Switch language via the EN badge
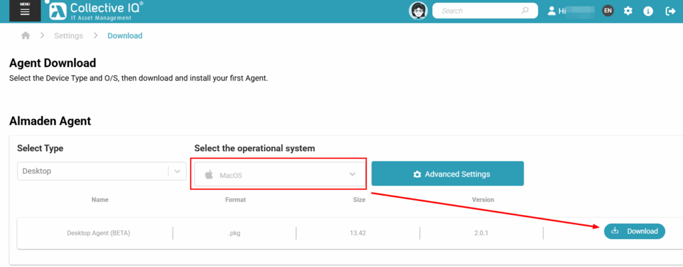 (608, 11)
